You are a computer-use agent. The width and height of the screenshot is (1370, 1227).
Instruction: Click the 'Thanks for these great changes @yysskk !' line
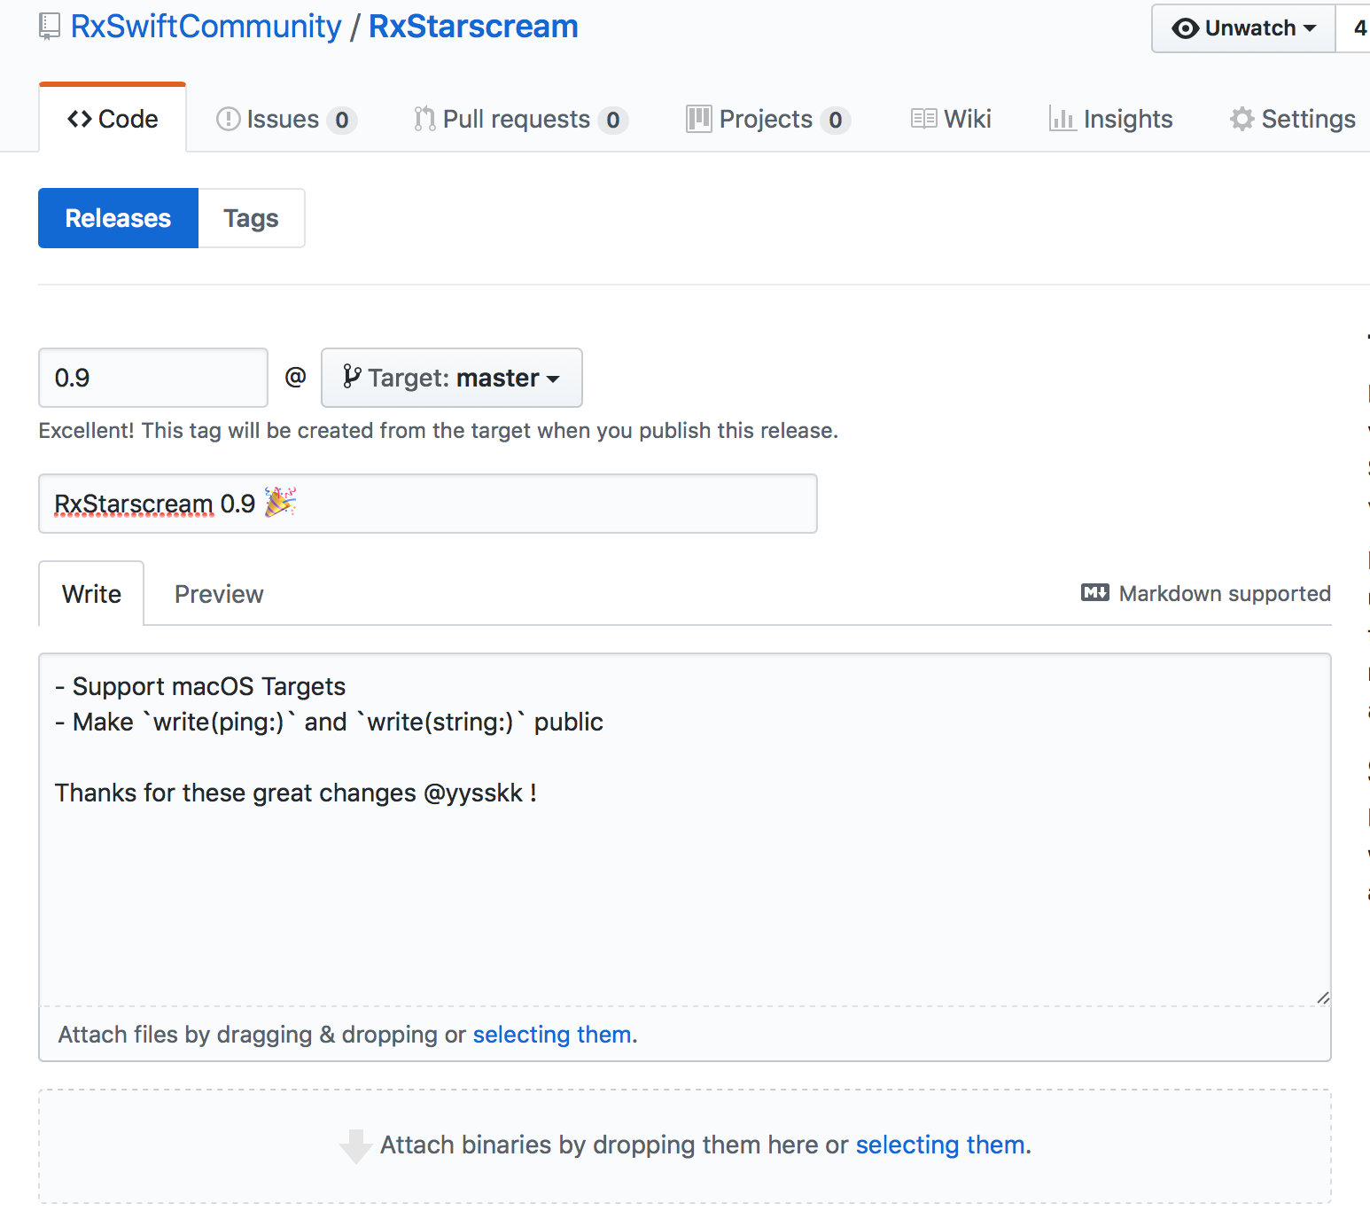(x=296, y=793)
